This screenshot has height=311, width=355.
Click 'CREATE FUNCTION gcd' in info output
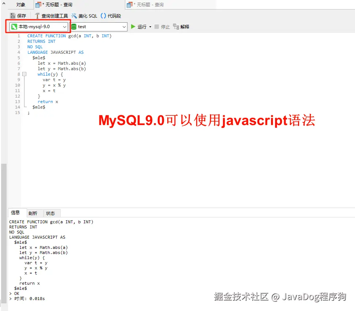click(33, 222)
